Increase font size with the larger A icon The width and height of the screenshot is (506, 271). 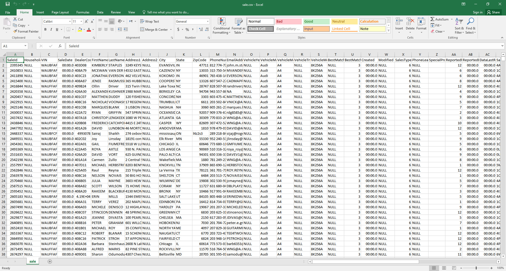pyautogui.click(x=86, y=21)
